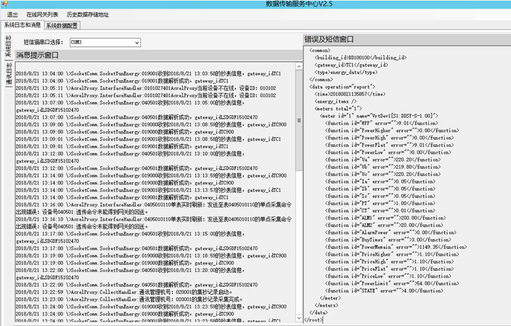The image size is (511, 326).
Task: Click the 13:16:00 单表实时刷新 log line
Action: tap(153, 208)
